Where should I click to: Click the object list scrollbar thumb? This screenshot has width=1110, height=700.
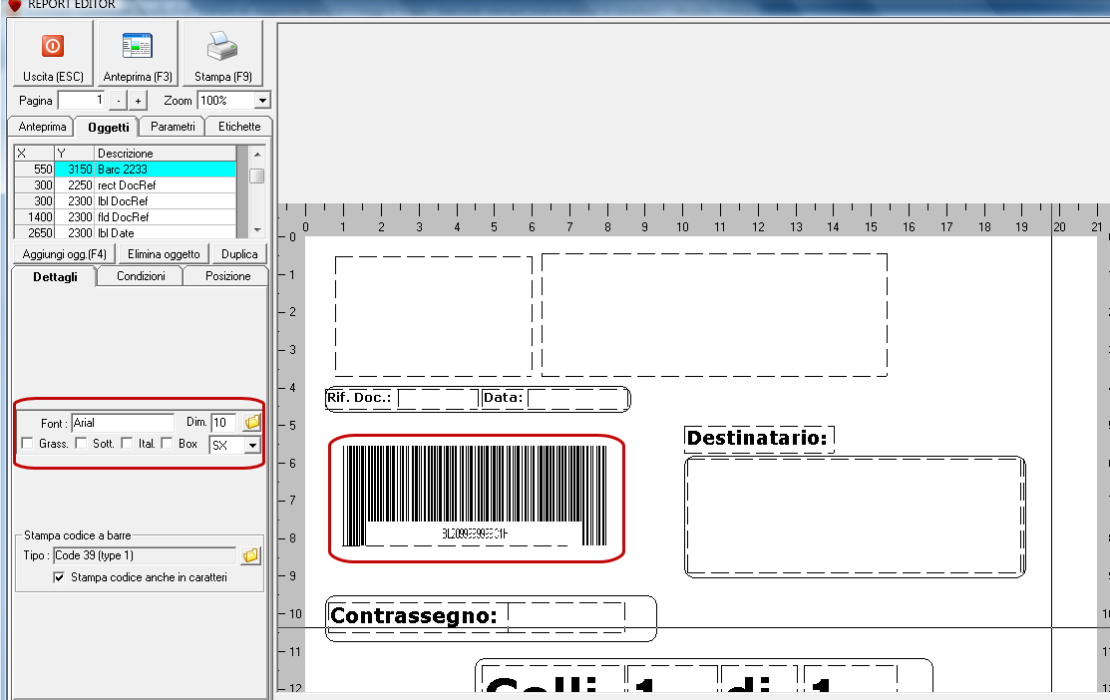tap(257, 175)
